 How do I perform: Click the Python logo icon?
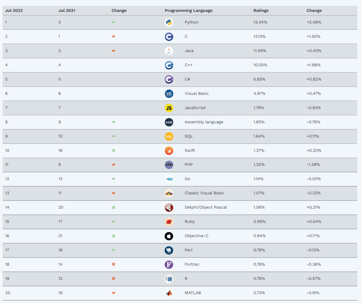click(169, 22)
